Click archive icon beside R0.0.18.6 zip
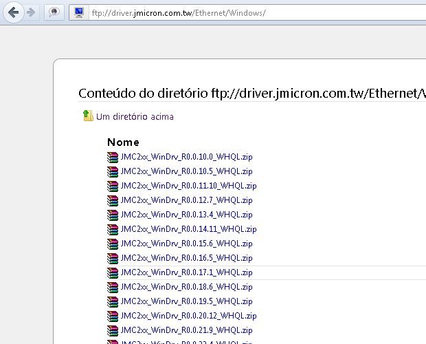Screen dimensions: 426x344 (x=113, y=287)
